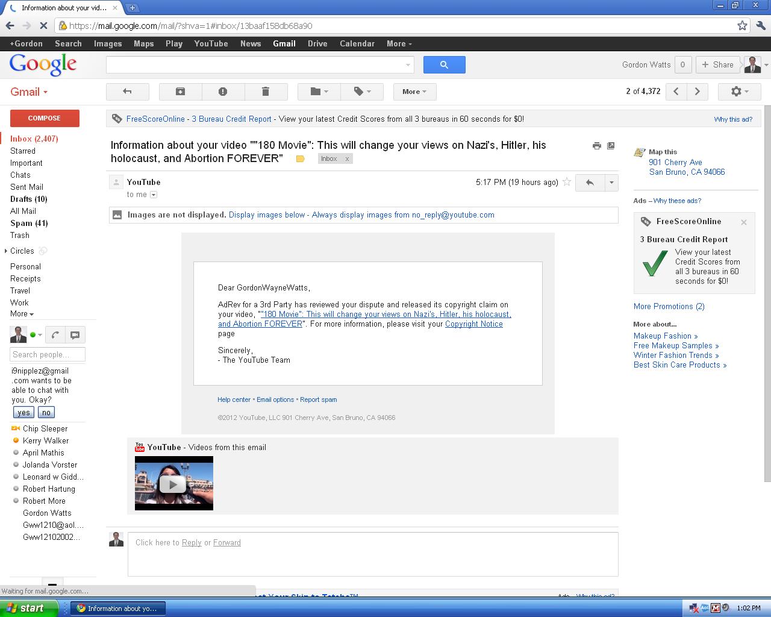Click 'yes' to accept chat invitation
Screen dimensions: 771x617
coord(23,413)
